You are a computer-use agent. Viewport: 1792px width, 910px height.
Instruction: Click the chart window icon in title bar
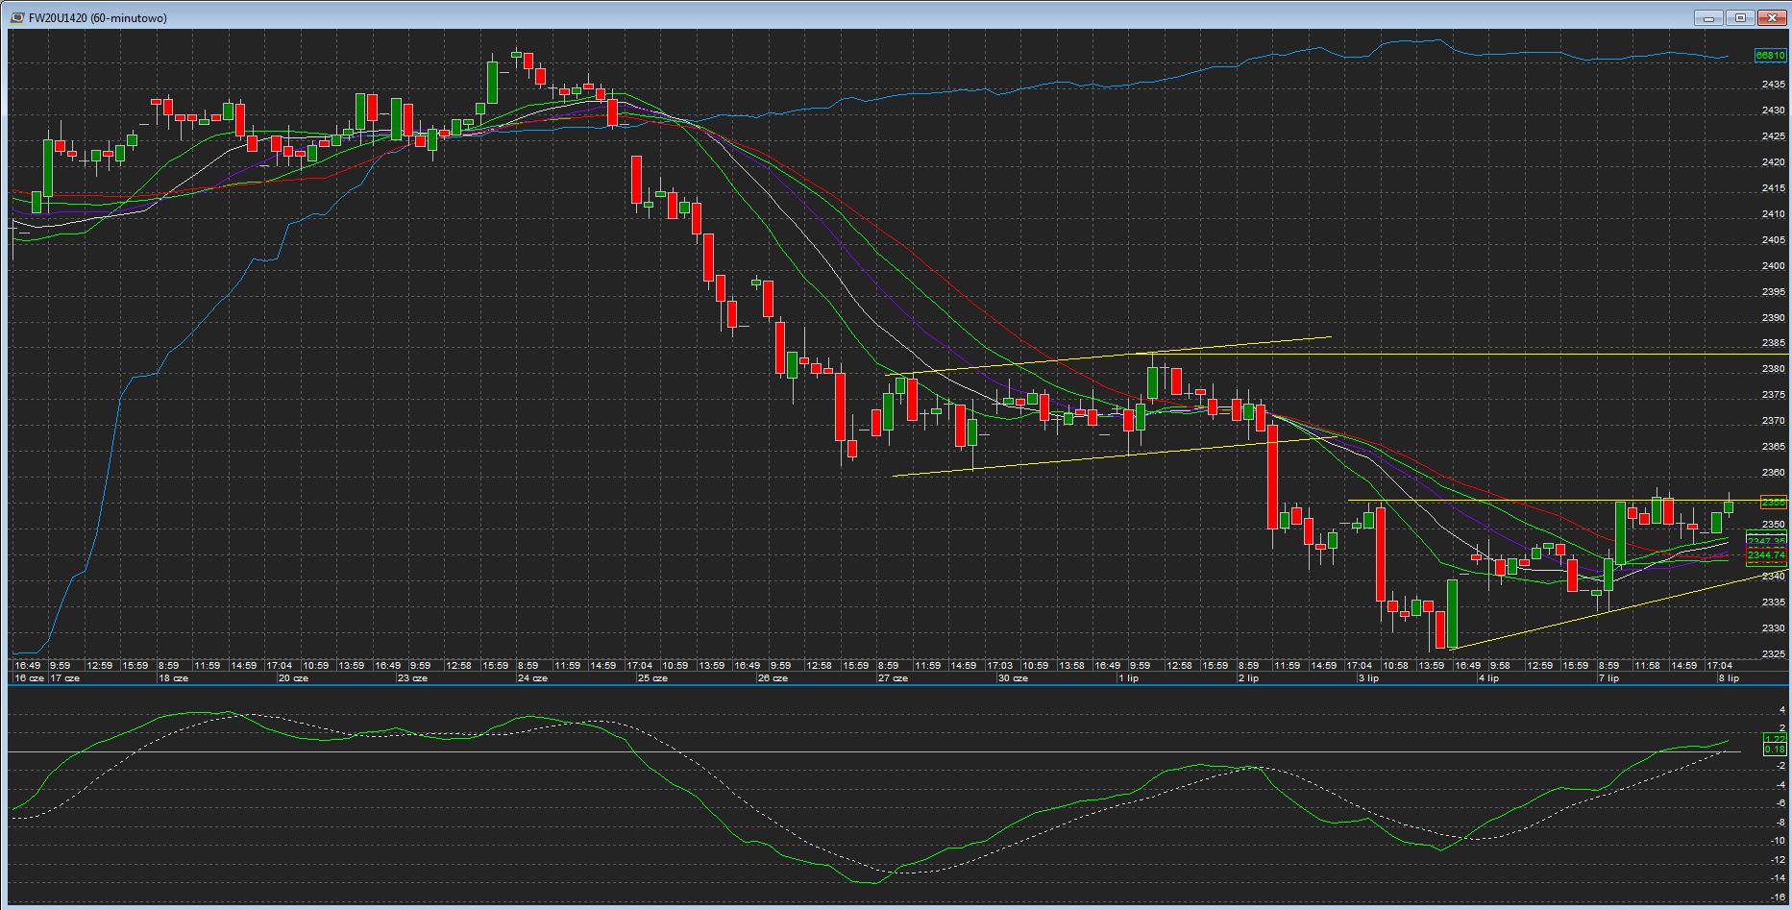point(16,17)
